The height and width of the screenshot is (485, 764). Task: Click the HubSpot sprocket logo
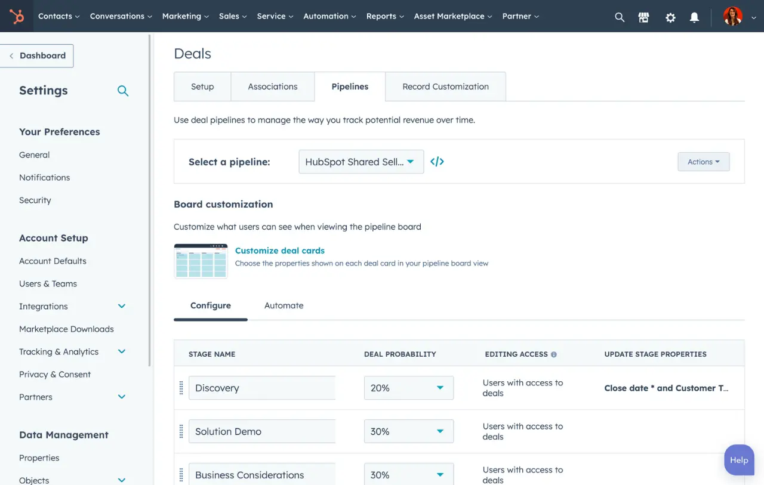click(15, 16)
